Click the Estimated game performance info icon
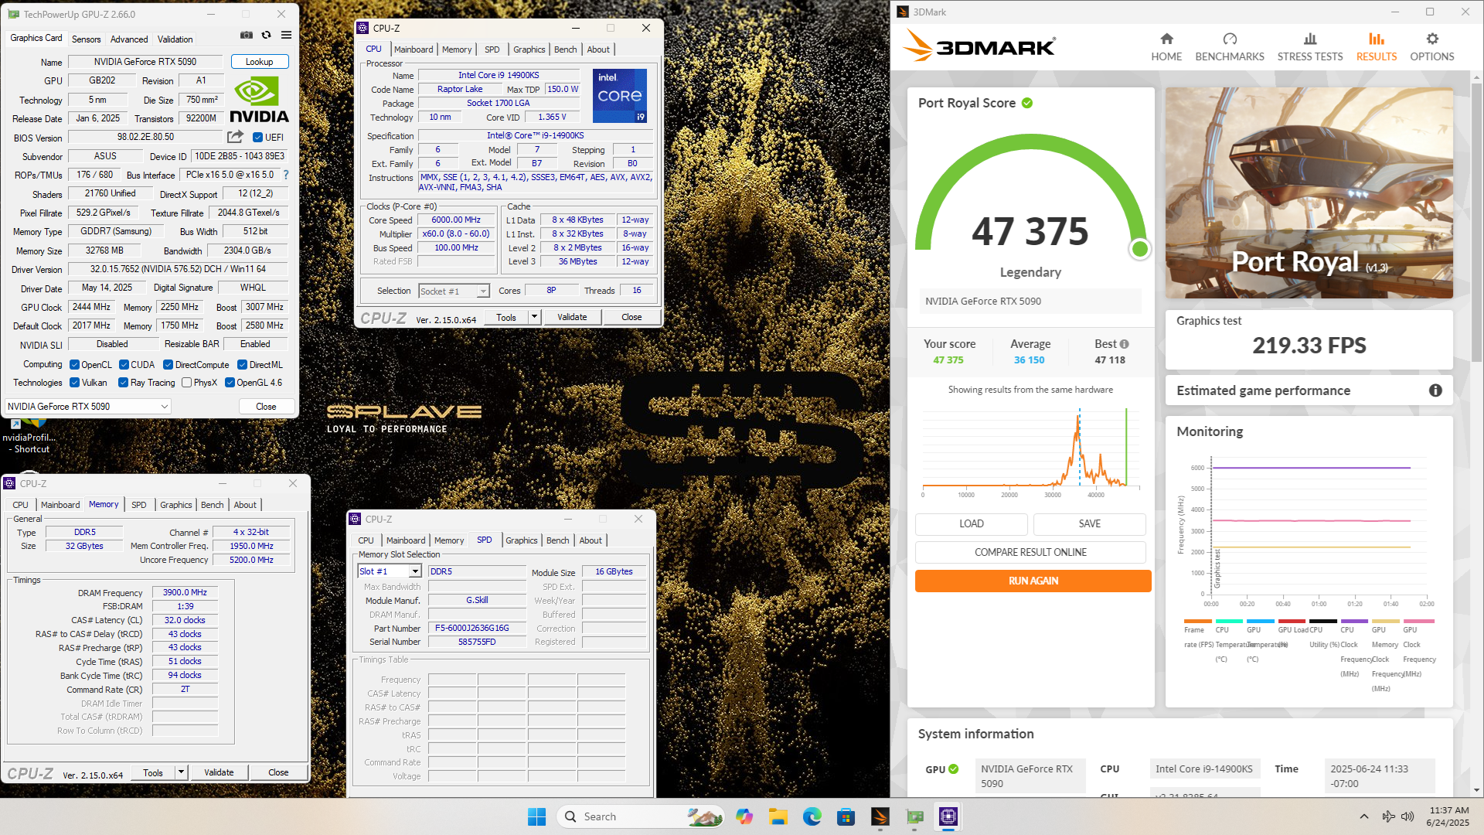 (x=1436, y=391)
